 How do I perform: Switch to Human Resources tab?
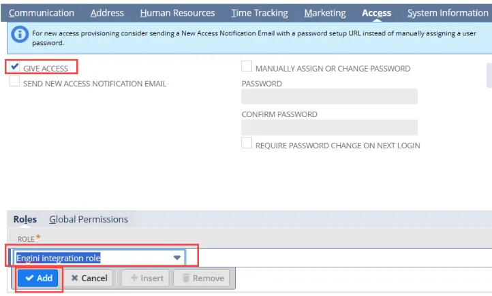click(x=177, y=13)
